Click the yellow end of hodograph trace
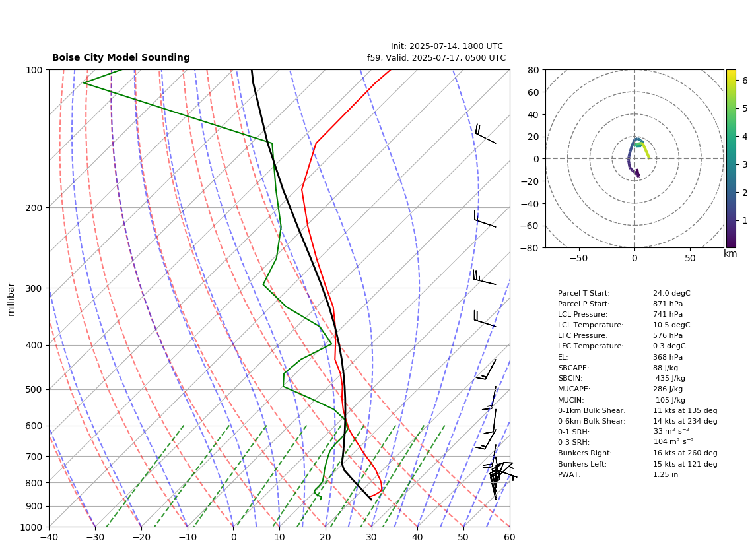The height and width of the screenshot is (549, 754). coord(648,157)
